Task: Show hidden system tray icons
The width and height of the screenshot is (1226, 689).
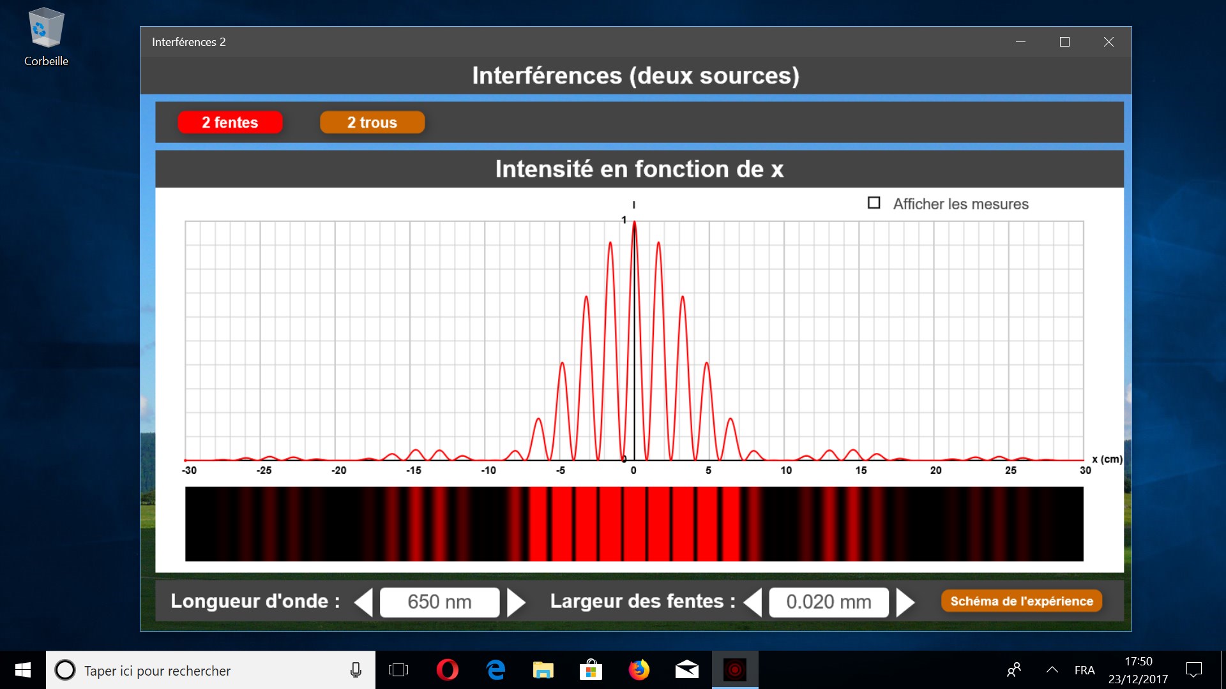Action: tap(1052, 670)
